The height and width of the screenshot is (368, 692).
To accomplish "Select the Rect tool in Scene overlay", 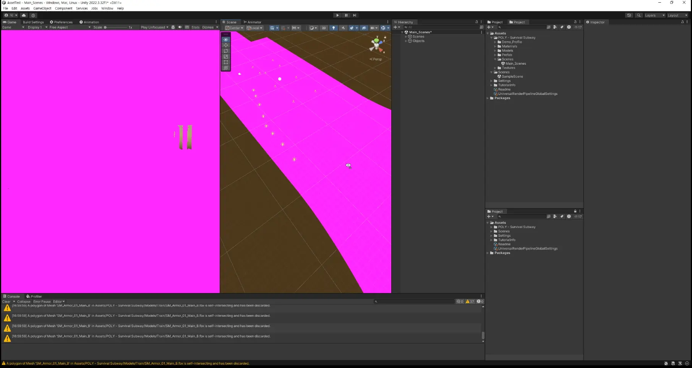I will 226,62.
